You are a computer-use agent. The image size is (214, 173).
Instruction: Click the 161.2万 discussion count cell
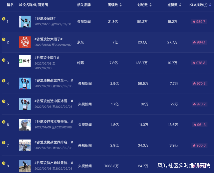(142, 22)
